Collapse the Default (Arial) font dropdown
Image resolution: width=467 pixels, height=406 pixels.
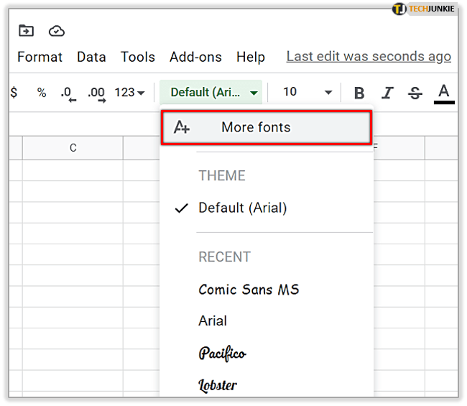(x=213, y=93)
